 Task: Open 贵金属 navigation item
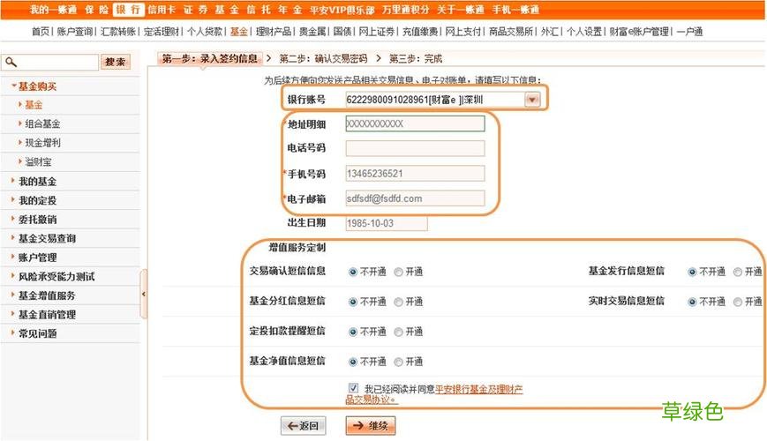point(312,32)
